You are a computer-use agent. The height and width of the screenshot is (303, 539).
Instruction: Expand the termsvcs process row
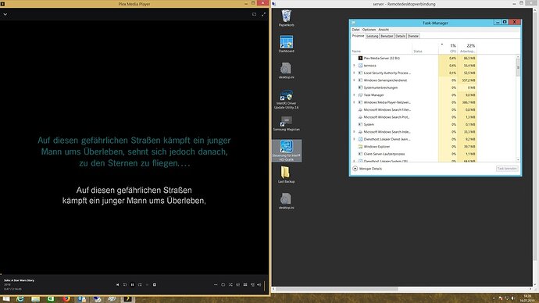coord(354,66)
